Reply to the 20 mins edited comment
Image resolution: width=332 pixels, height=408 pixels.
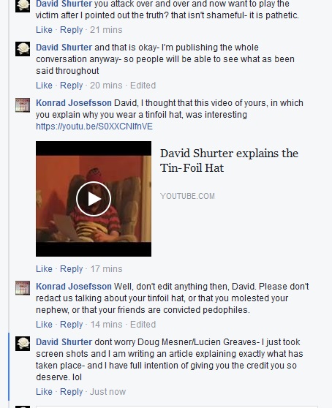[71, 86]
